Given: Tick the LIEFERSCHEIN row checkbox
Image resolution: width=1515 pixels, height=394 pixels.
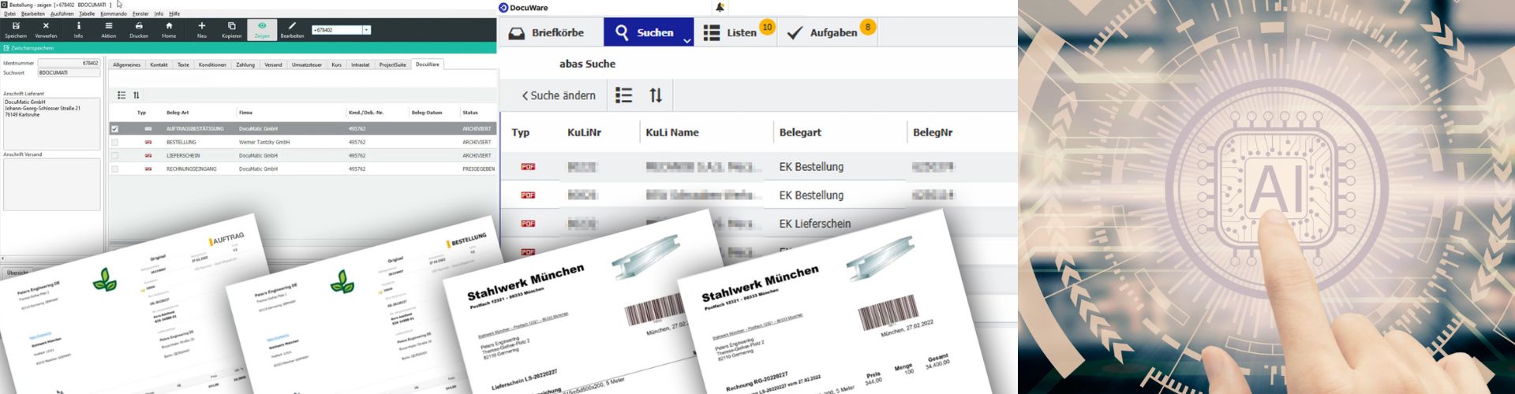Looking at the screenshot, I should (115, 156).
